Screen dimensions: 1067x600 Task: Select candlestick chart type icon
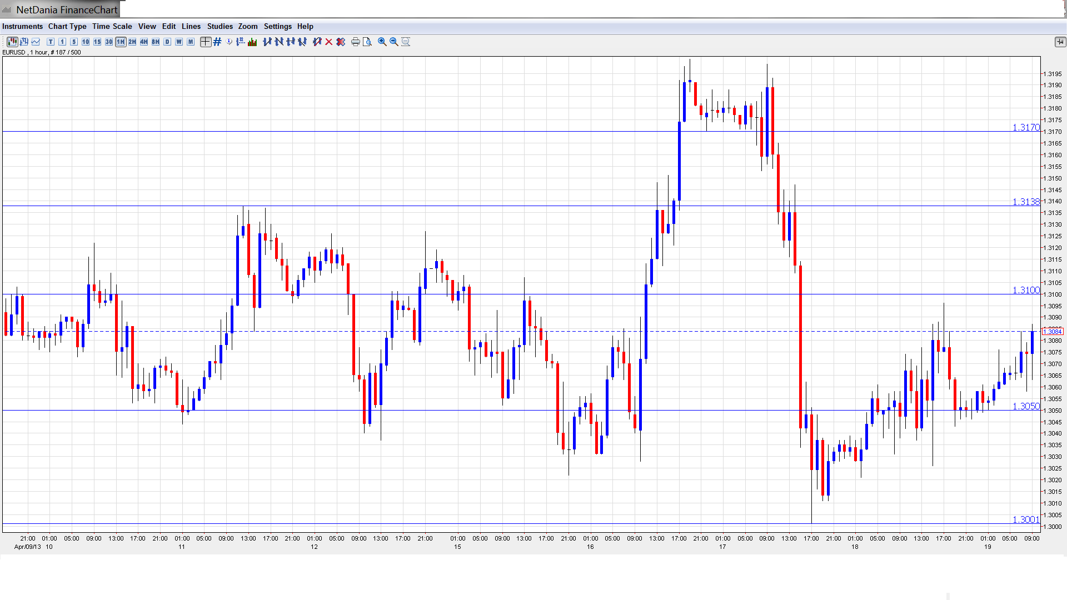click(12, 42)
